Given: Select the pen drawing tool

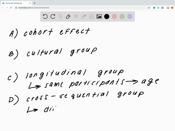Looking at the screenshot, I should point(68,16).
